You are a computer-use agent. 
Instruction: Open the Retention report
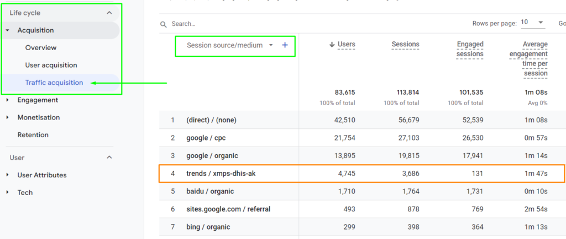click(33, 135)
